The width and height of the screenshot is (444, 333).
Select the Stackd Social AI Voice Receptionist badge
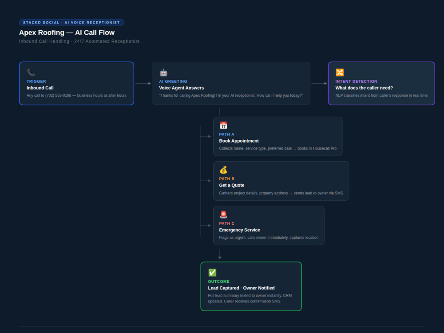pos(71,22)
